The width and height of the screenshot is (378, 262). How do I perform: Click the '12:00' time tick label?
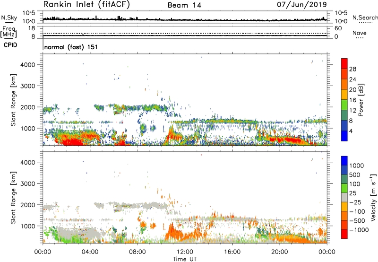[185, 252]
